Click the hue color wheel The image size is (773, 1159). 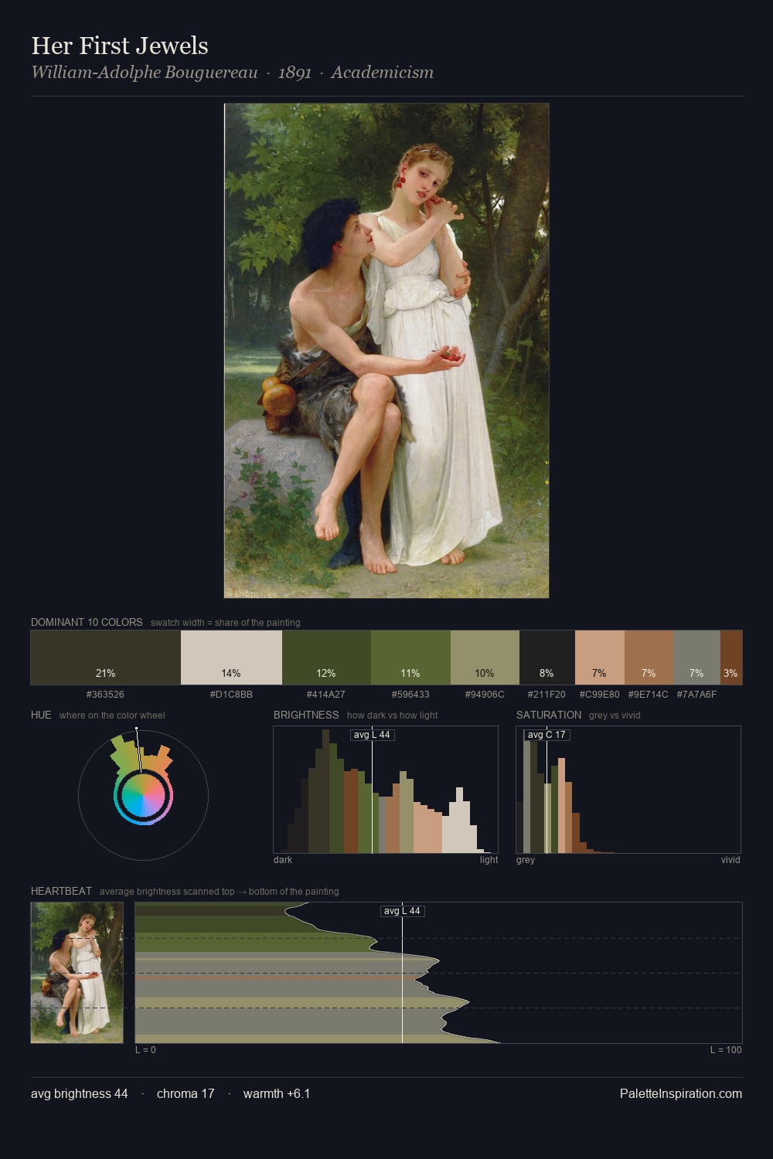[143, 794]
